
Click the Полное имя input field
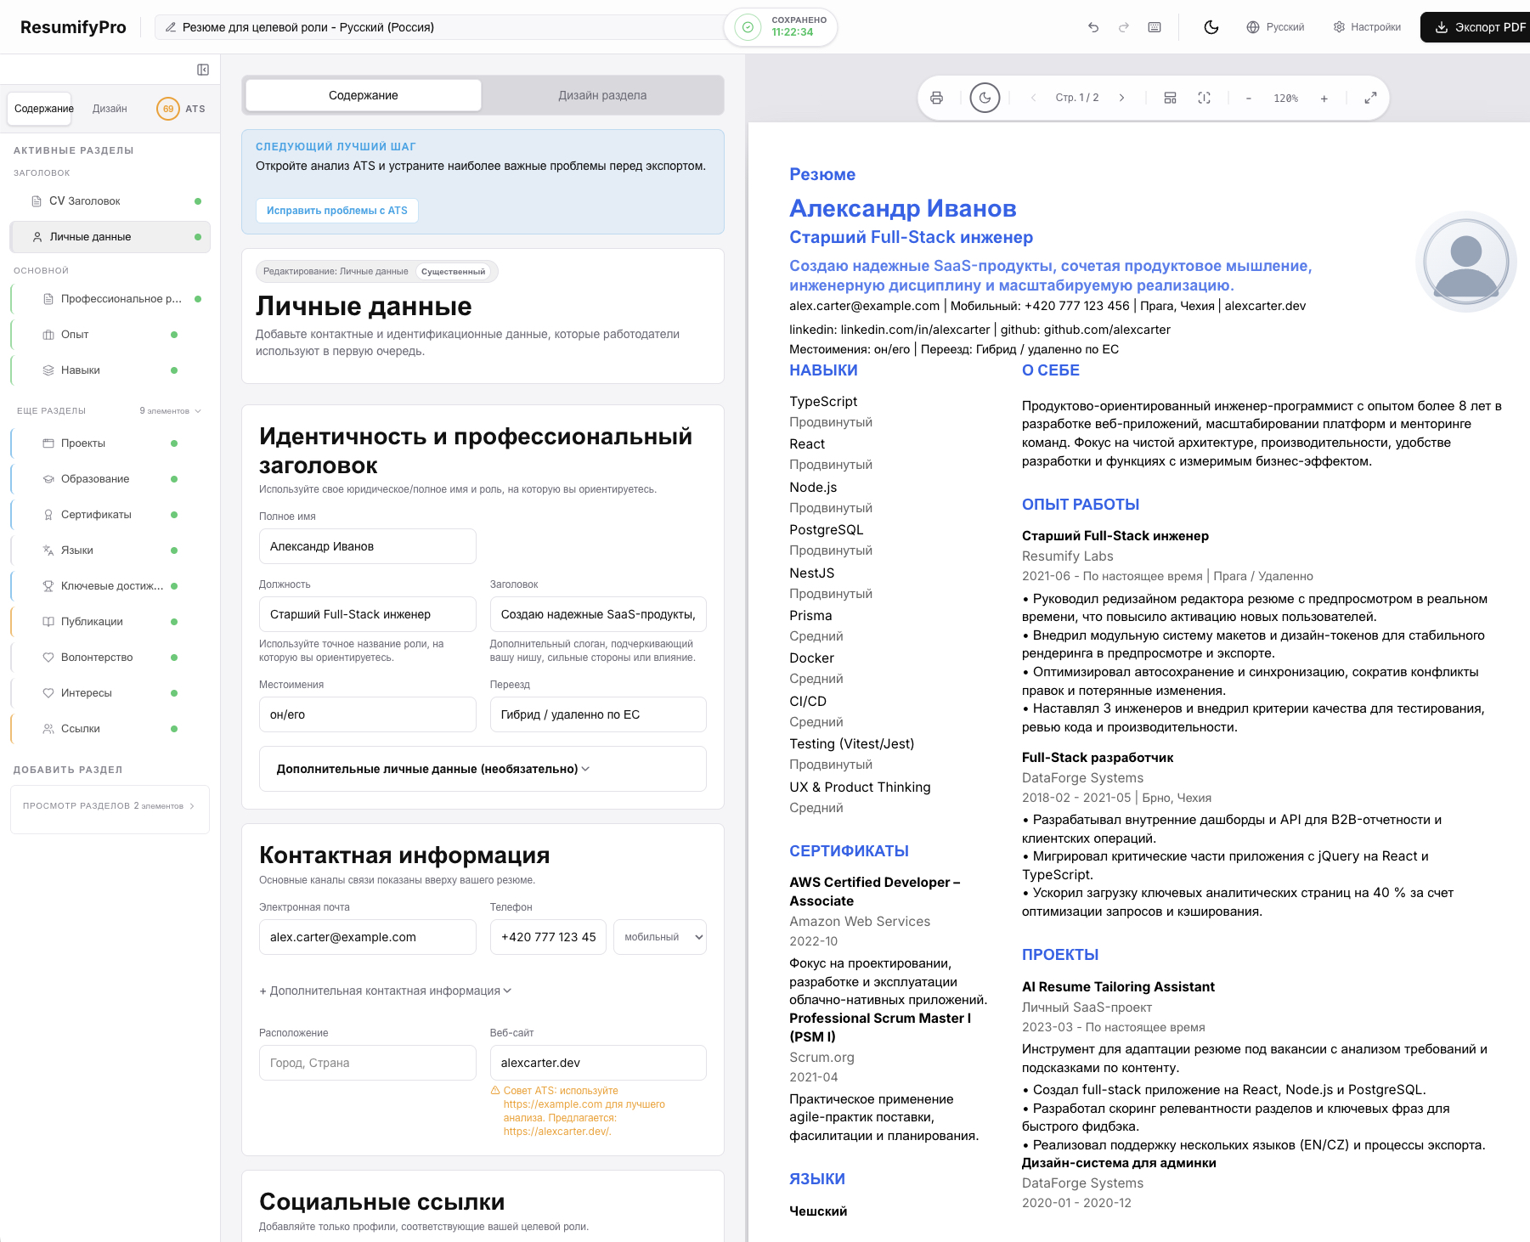[367, 546]
